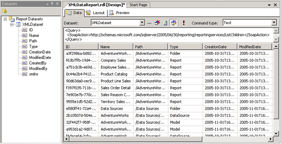Image resolution: width=281 pixels, height=144 pixels.
Task: Select the XMLDataReport.rdl [Design] tab
Action: [96, 5]
